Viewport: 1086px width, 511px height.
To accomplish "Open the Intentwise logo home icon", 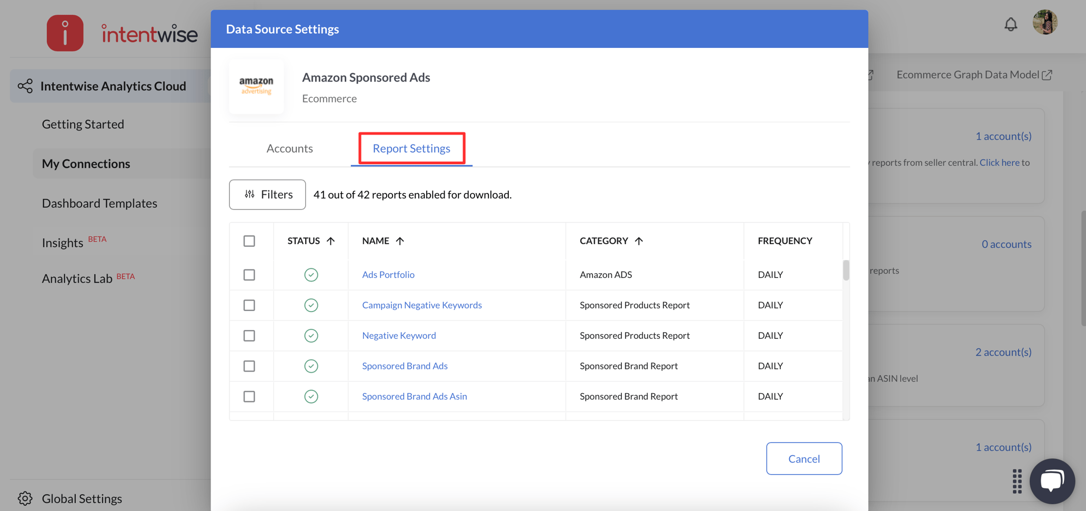I will coord(65,33).
